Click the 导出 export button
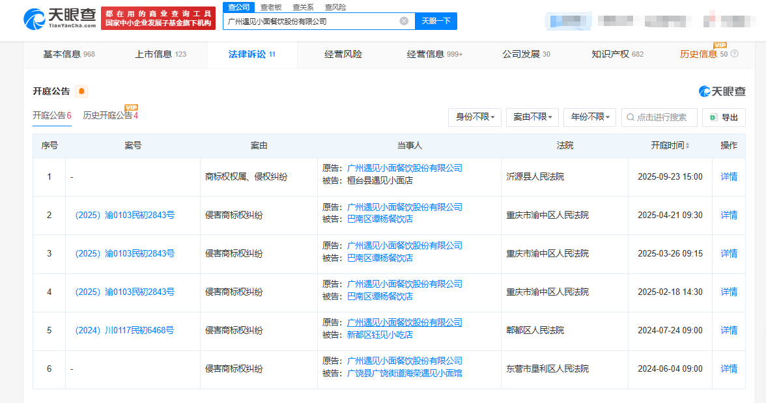 click(x=724, y=117)
